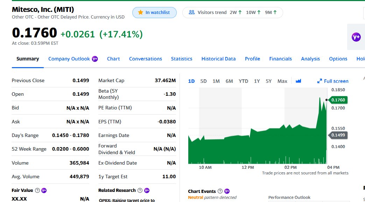This screenshot has height=202, width=365.
Task: Open the Chart tab
Action: pos(113,59)
